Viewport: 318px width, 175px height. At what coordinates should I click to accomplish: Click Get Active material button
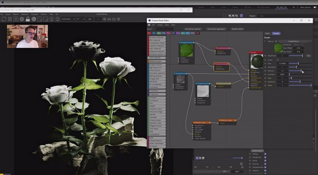pyautogui.click(x=193, y=29)
